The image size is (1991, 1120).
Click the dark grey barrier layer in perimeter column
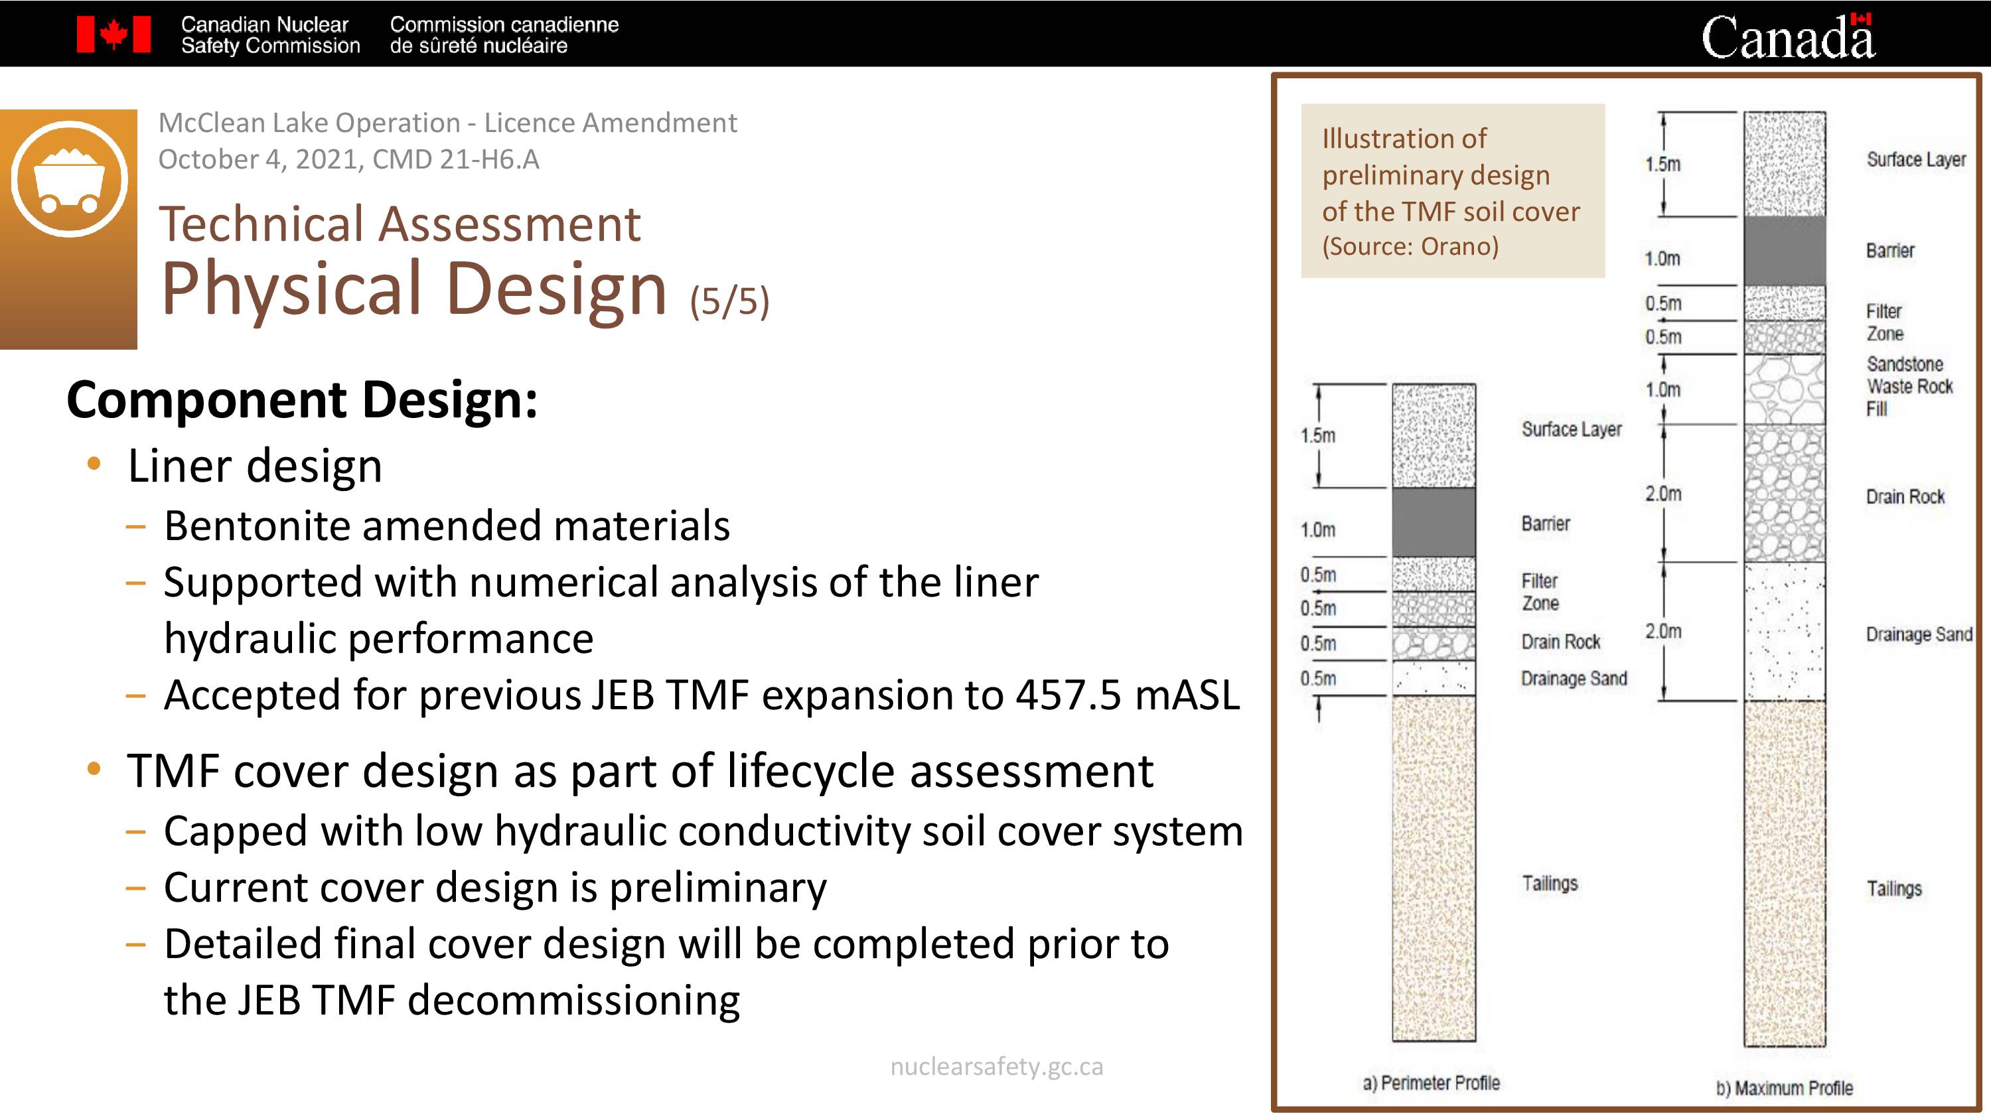(1434, 522)
